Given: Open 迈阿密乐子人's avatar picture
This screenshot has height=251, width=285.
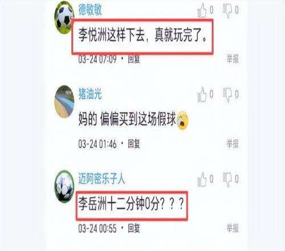Looking at the screenshot, I should point(64,187).
